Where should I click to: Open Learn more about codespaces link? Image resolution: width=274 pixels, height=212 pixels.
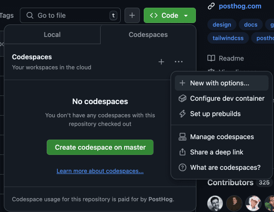pyautogui.click(x=100, y=171)
